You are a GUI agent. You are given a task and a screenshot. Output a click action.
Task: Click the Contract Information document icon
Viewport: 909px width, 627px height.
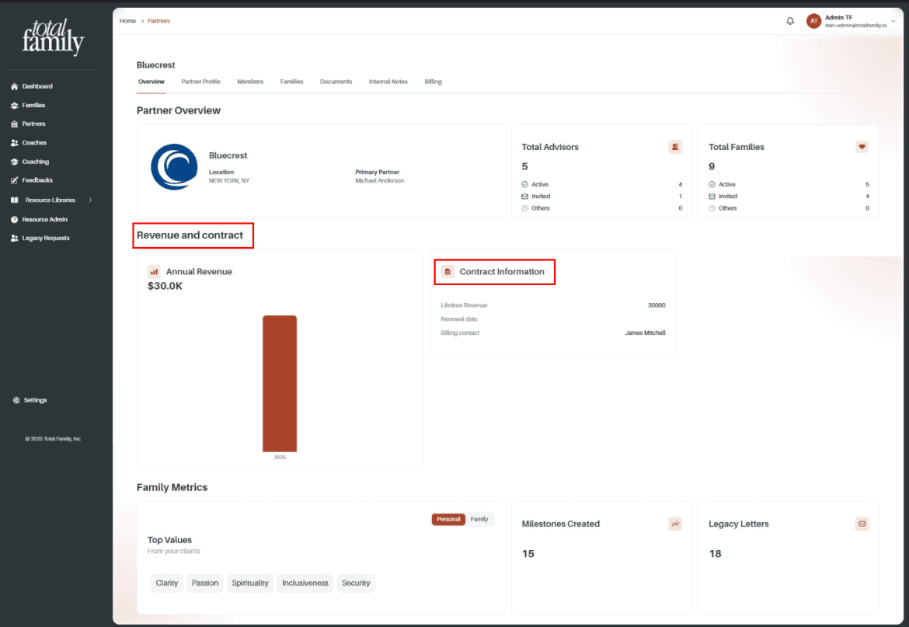tap(448, 272)
